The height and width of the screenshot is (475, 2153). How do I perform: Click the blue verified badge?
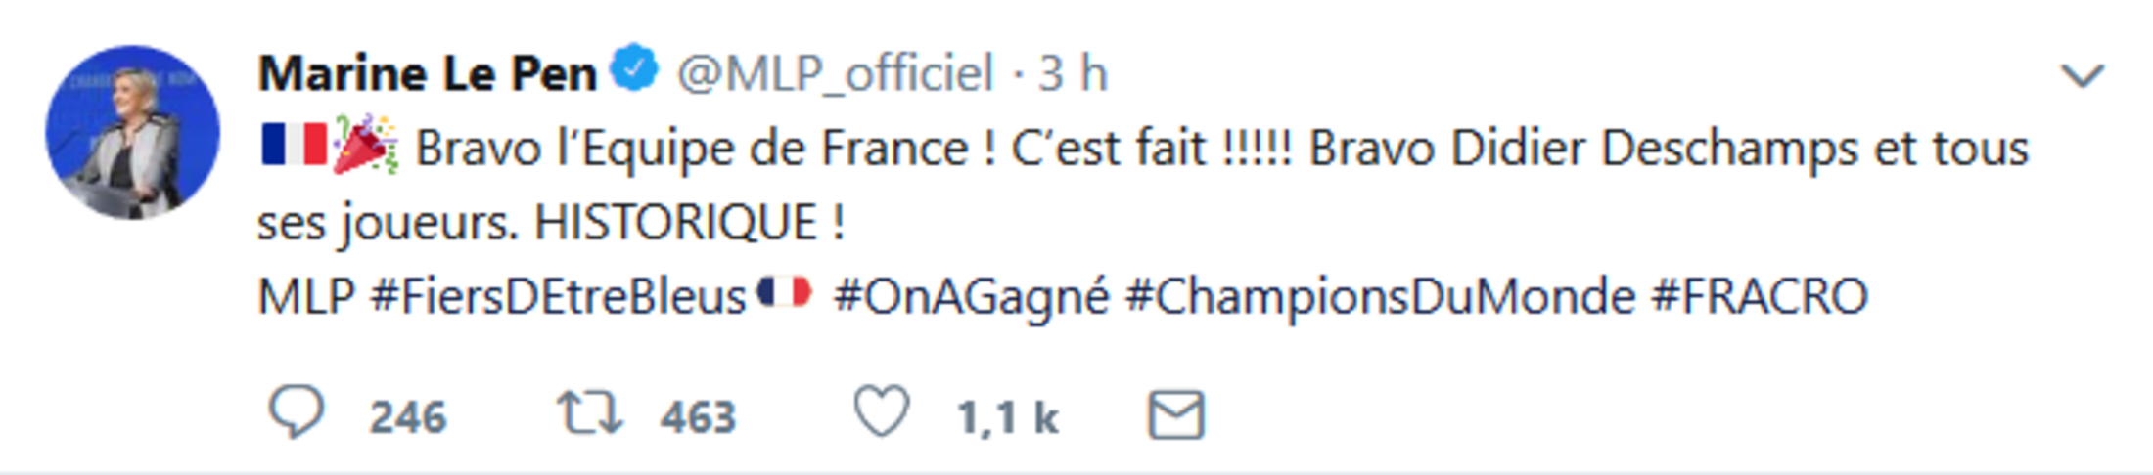pyautogui.click(x=636, y=69)
